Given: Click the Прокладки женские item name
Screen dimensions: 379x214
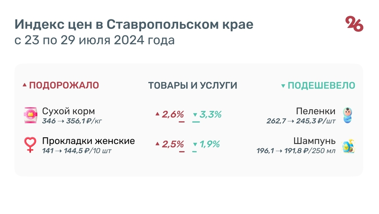Looking at the screenshot, I should pyautogui.click(x=89, y=141).
